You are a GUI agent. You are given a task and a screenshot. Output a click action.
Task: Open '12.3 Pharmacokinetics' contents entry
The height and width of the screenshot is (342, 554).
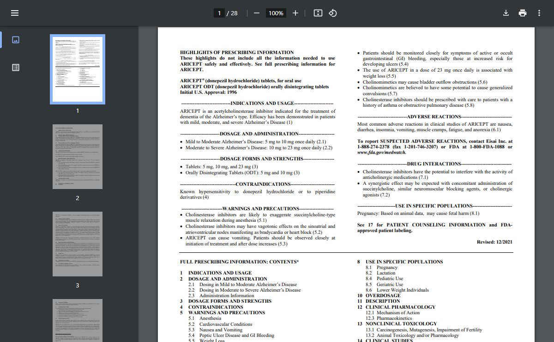[389, 318]
